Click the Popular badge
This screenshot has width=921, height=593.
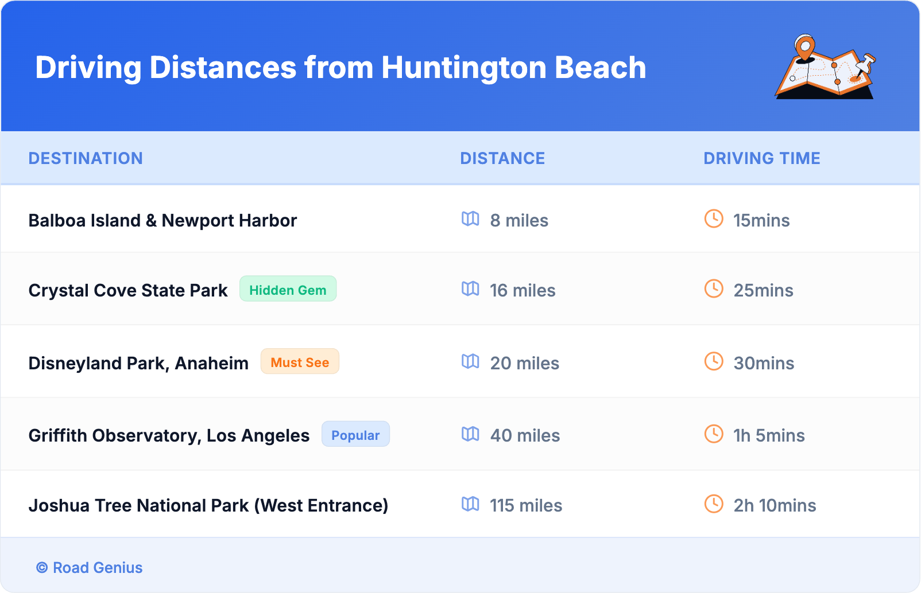pos(355,435)
